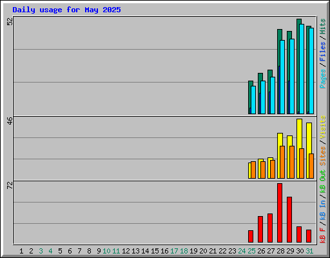Select day '29' on the x-axis
This screenshot has width=330, height=258.
click(x=290, y=251)
